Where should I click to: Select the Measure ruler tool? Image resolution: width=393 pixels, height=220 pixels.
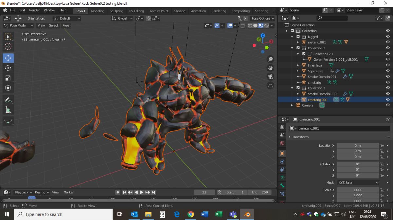pyautogui.click(x=8, y=110)
